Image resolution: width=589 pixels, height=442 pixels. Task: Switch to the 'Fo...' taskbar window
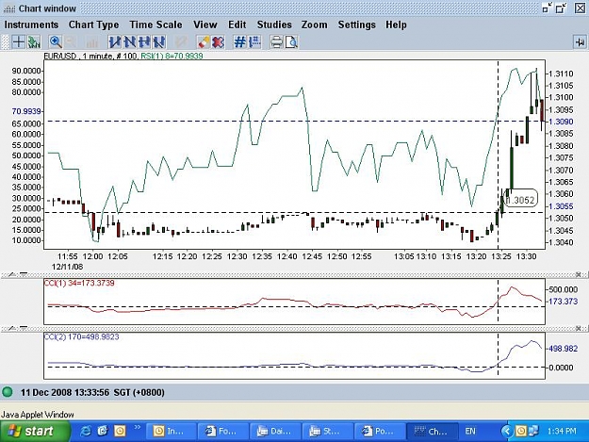point(223,431)
